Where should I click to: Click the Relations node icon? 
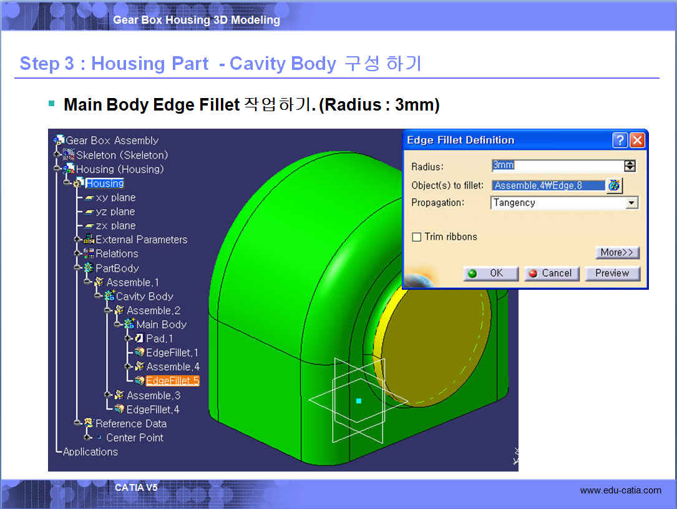[x=89, y=254]
